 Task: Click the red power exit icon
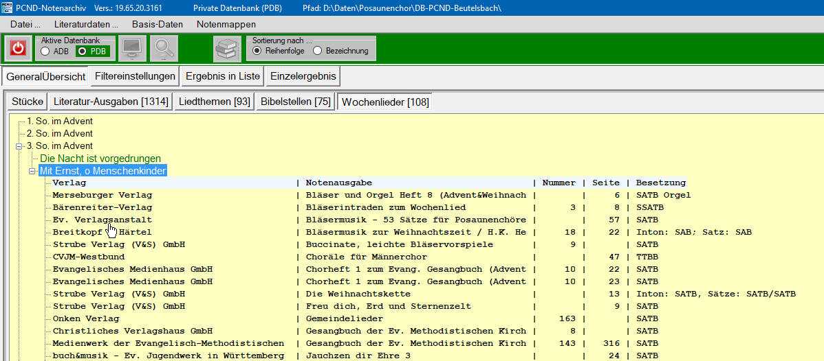coord(19,49)
